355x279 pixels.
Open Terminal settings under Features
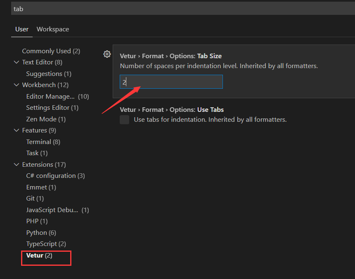tap(43, 142)
